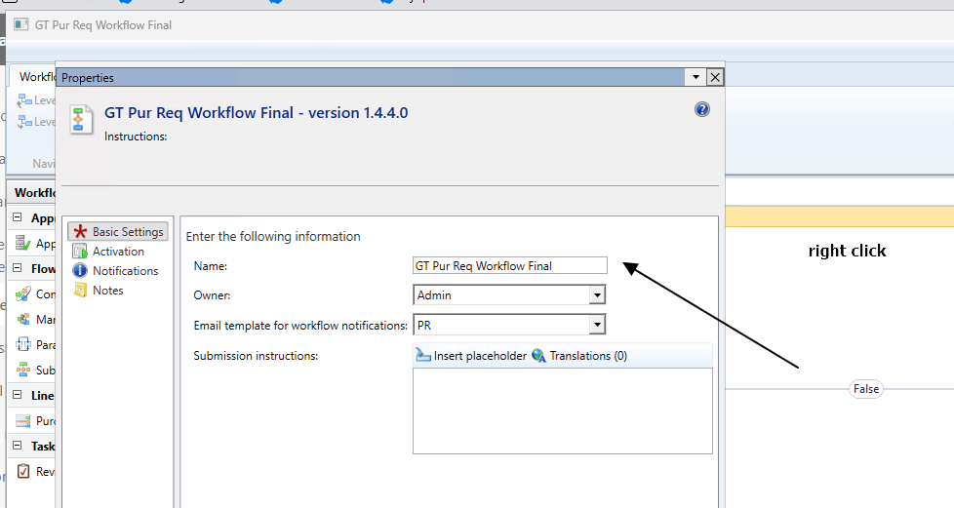Click the False label on the connector
Screen dimensions: 954x508
click(x=865, y=389)
